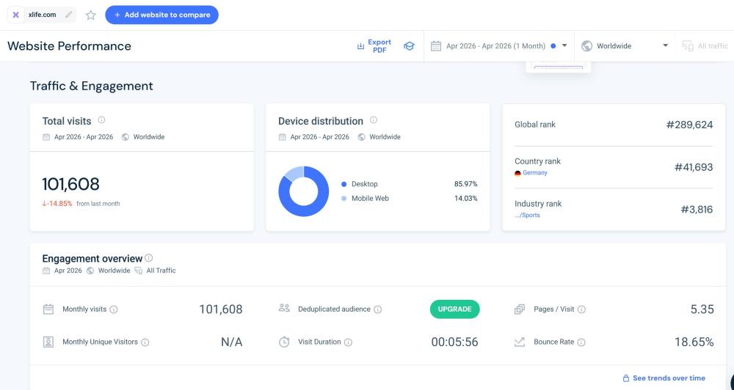The width and height of the screenshot is (734, 390).
Task: Click See trends over time link
Action: click(669, 378)
